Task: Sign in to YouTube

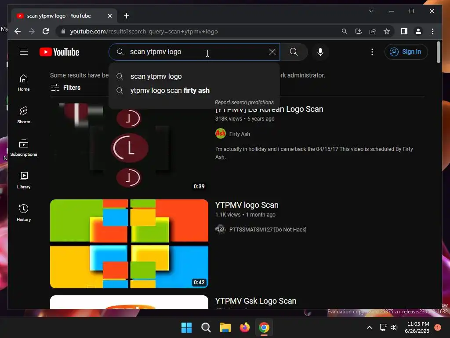Action: point(406,52)
